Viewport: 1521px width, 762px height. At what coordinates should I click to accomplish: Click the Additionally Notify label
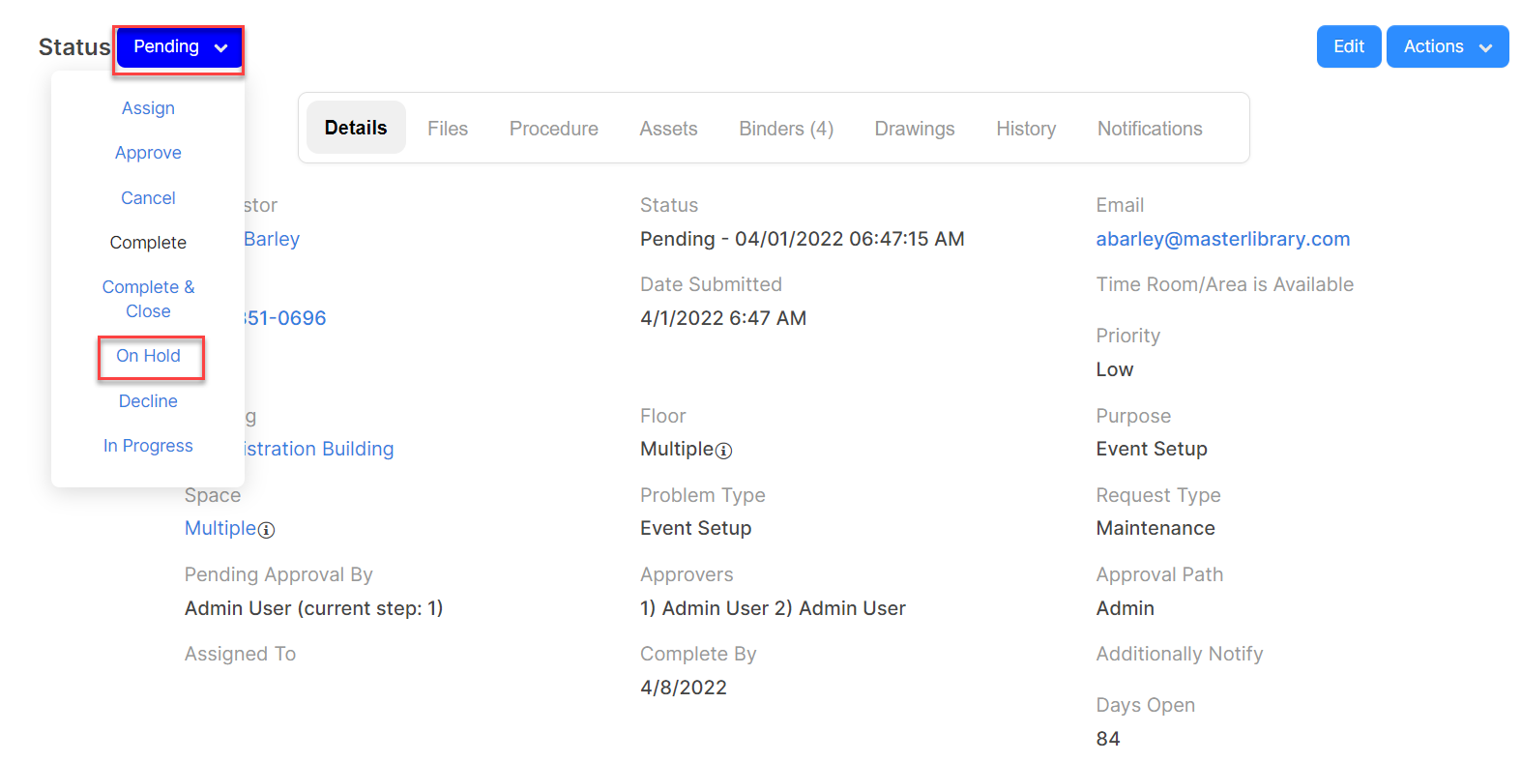point(1180,654)
